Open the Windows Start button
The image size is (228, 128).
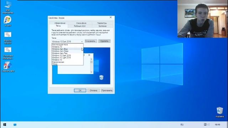(x=5, y=125)
